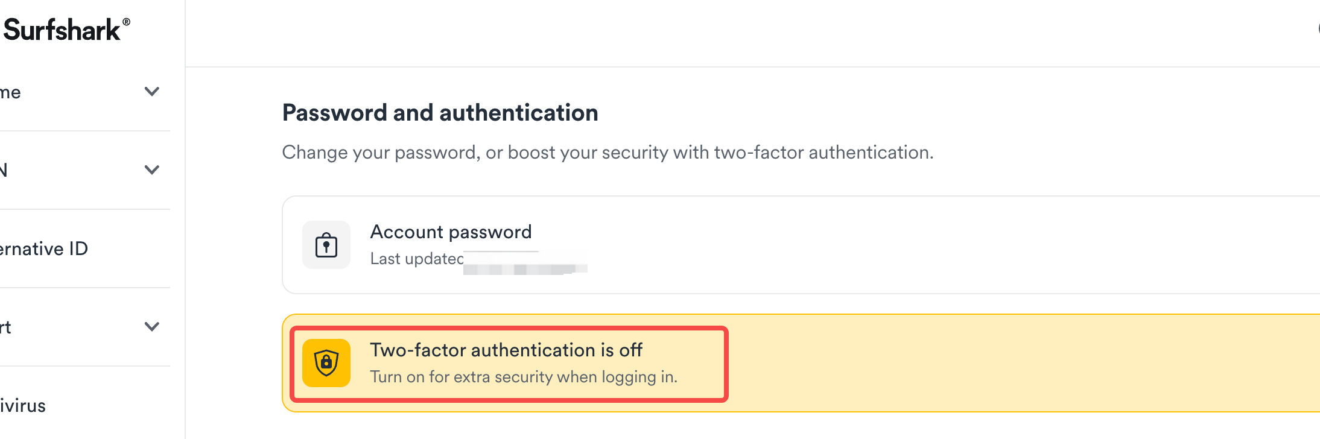The image size is (1320, 439).
Task: Click the "Change your password" description text
Action: pos(607,152)
